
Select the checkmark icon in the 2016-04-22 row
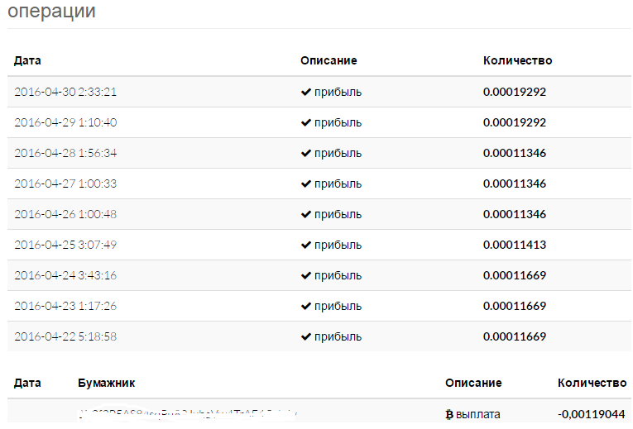click(305, 336)
